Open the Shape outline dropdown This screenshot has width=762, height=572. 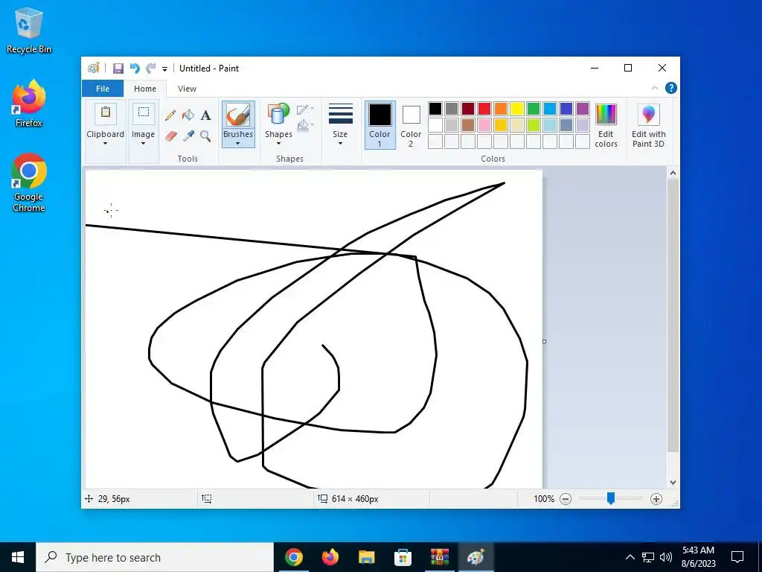coord(304,109)
